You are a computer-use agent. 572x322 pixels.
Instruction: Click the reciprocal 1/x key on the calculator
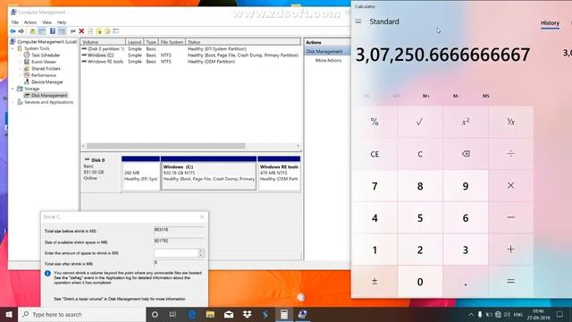click(510, 122)
